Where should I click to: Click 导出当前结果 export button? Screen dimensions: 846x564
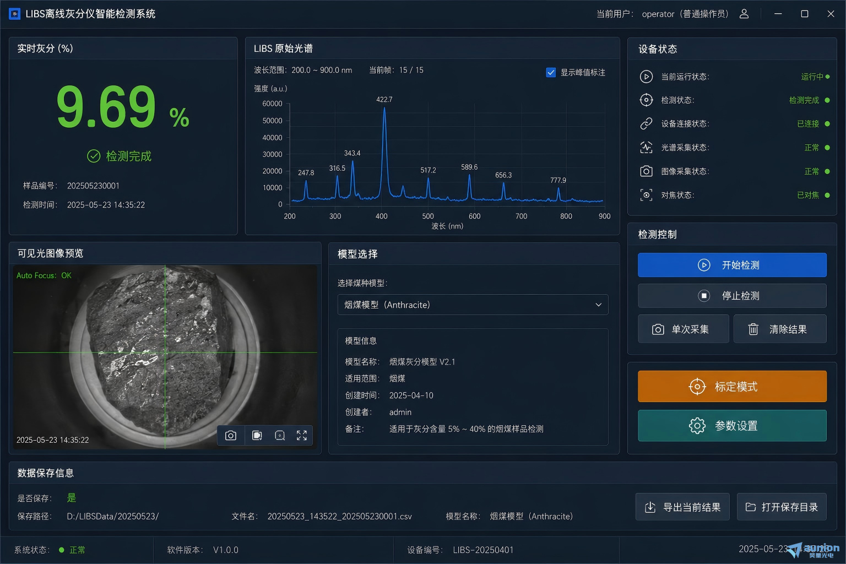(x=682, y=507)
